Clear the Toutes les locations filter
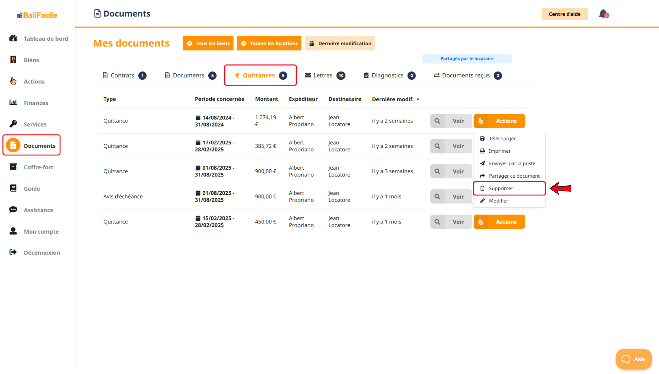 click(244, 43)
